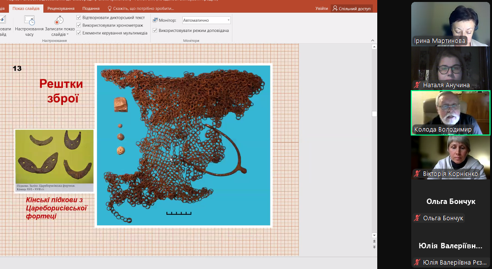Click muted microphone icon by Ольга Бончук
The height and width of the screenshot is (269, 492).
click(417, 218)
